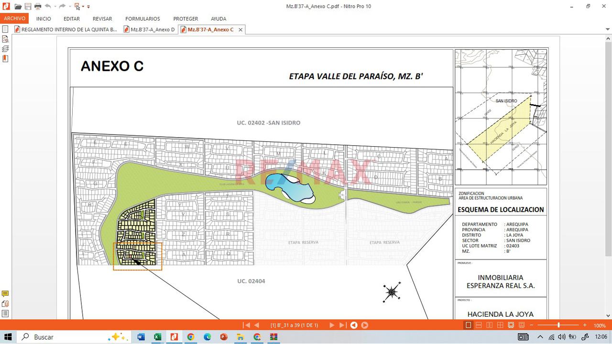Viewport: 612px width, 344px height.
Task: Open a file with the folder icon
Action: (x=18, y=6)
